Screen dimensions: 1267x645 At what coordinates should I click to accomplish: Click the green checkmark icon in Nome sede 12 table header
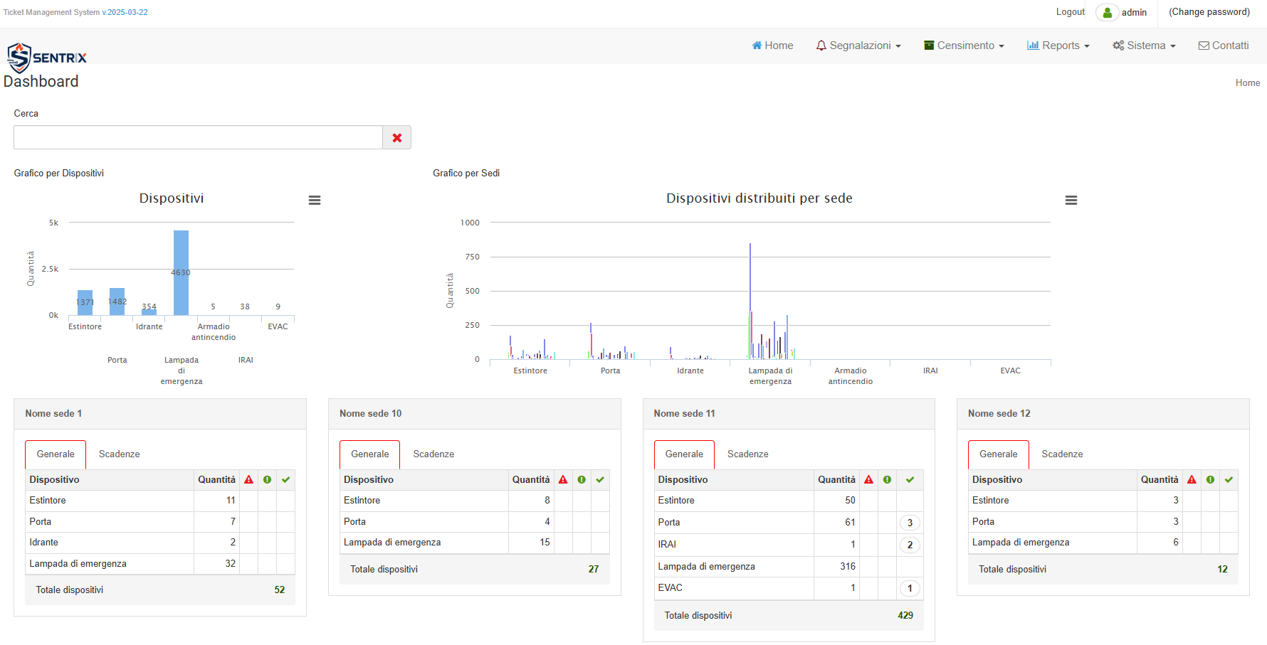1229,480
